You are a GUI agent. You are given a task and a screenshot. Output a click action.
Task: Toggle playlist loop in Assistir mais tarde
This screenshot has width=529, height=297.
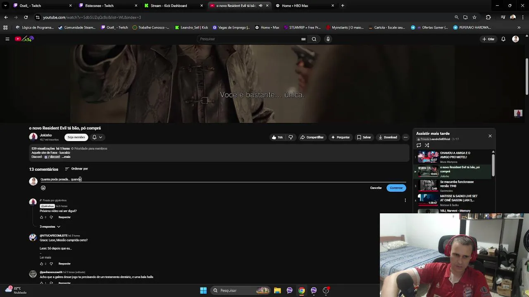click(x=419, y=145)
